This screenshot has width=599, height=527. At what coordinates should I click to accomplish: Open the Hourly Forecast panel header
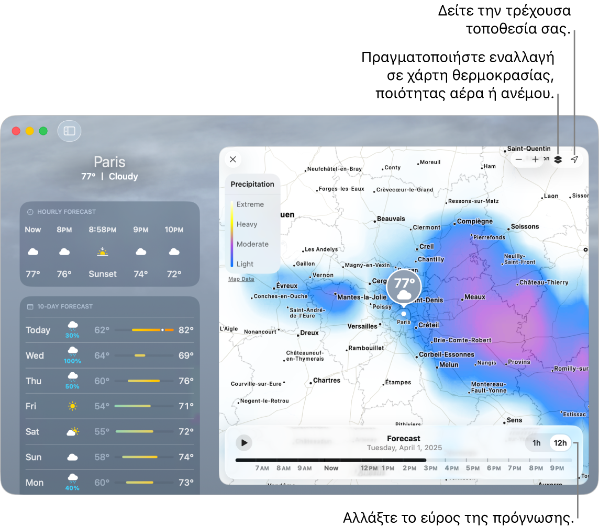(66, 212)
